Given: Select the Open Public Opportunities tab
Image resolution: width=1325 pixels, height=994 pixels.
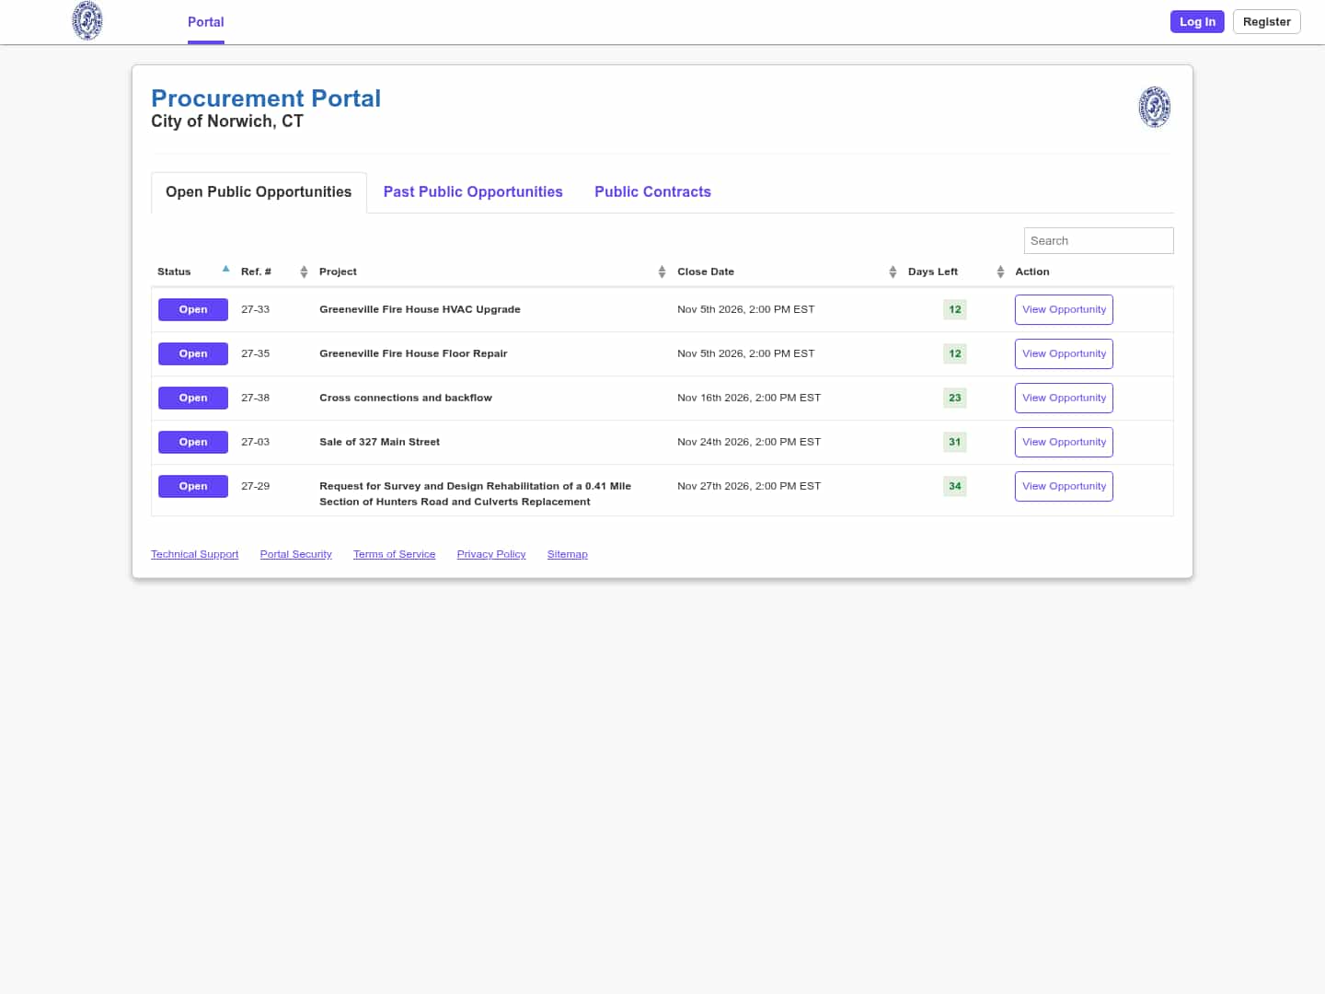Looking at the screenshot, I should click(259, 192).
